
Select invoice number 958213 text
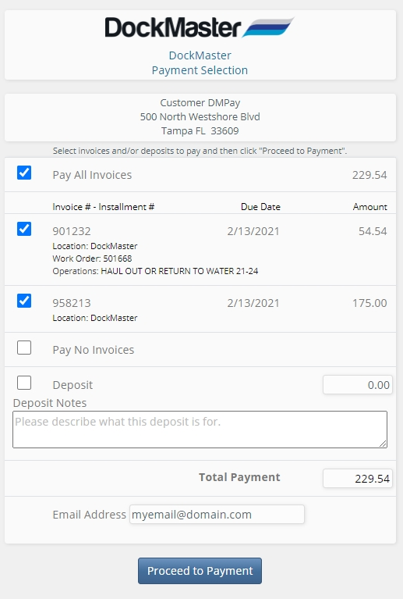[x=72, y=303]
